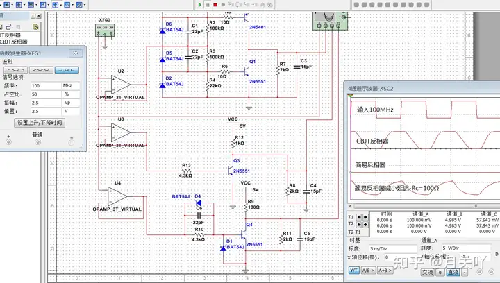Move cursor T2 right in oscilloscope

coord(365,225)
